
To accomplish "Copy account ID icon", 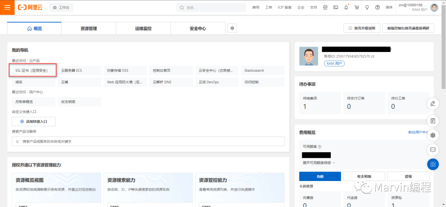I will click(x=372, y=56).
